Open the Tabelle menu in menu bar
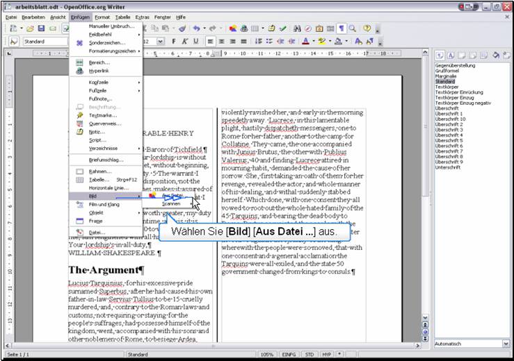 tap(122, 16)
